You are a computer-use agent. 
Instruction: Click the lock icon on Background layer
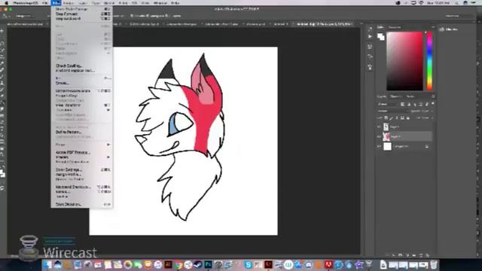[427, 147]
